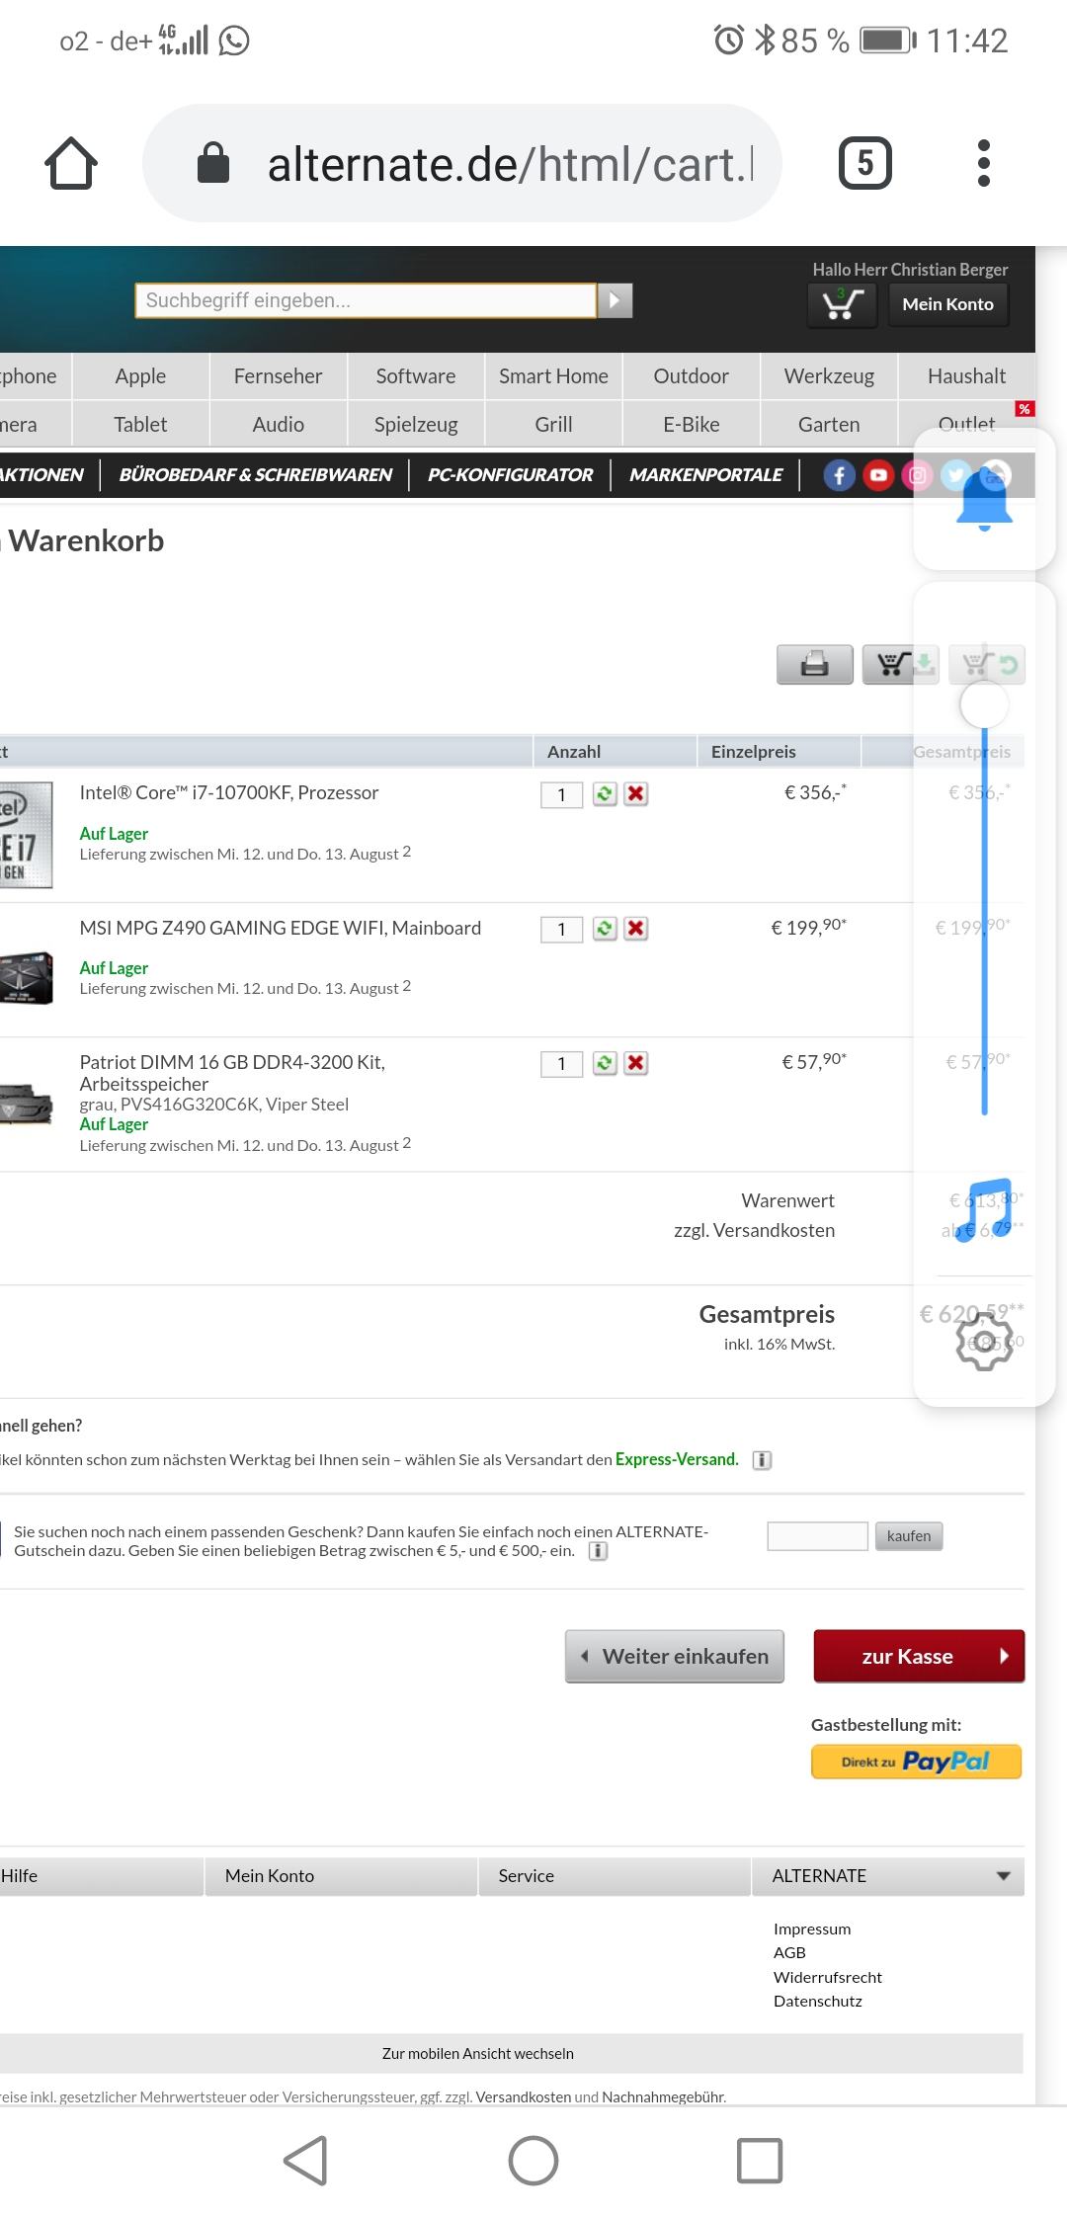Refresh quantity for Patriot DIMM 16 GB kit
The height and width of the screenshot is (2217, 1067).
[x=605, y=1063]
